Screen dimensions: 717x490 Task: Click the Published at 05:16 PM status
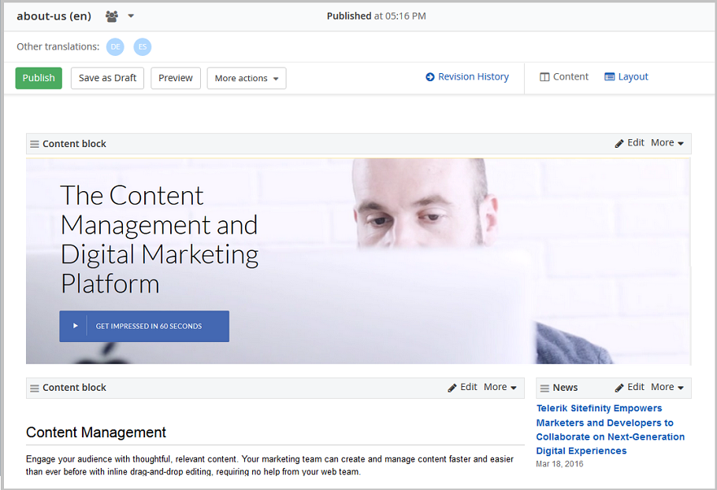[x=377, y=16]
